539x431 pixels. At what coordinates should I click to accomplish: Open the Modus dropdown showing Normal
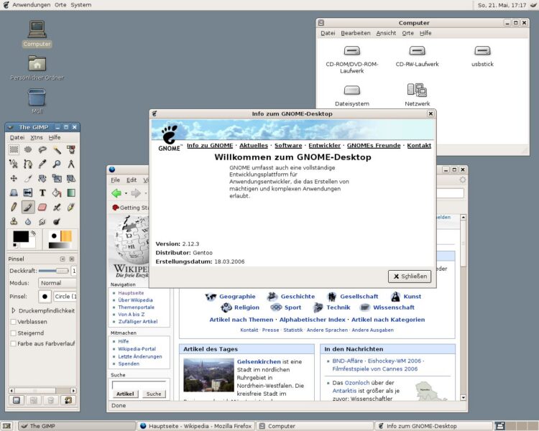tap(57, 283)
